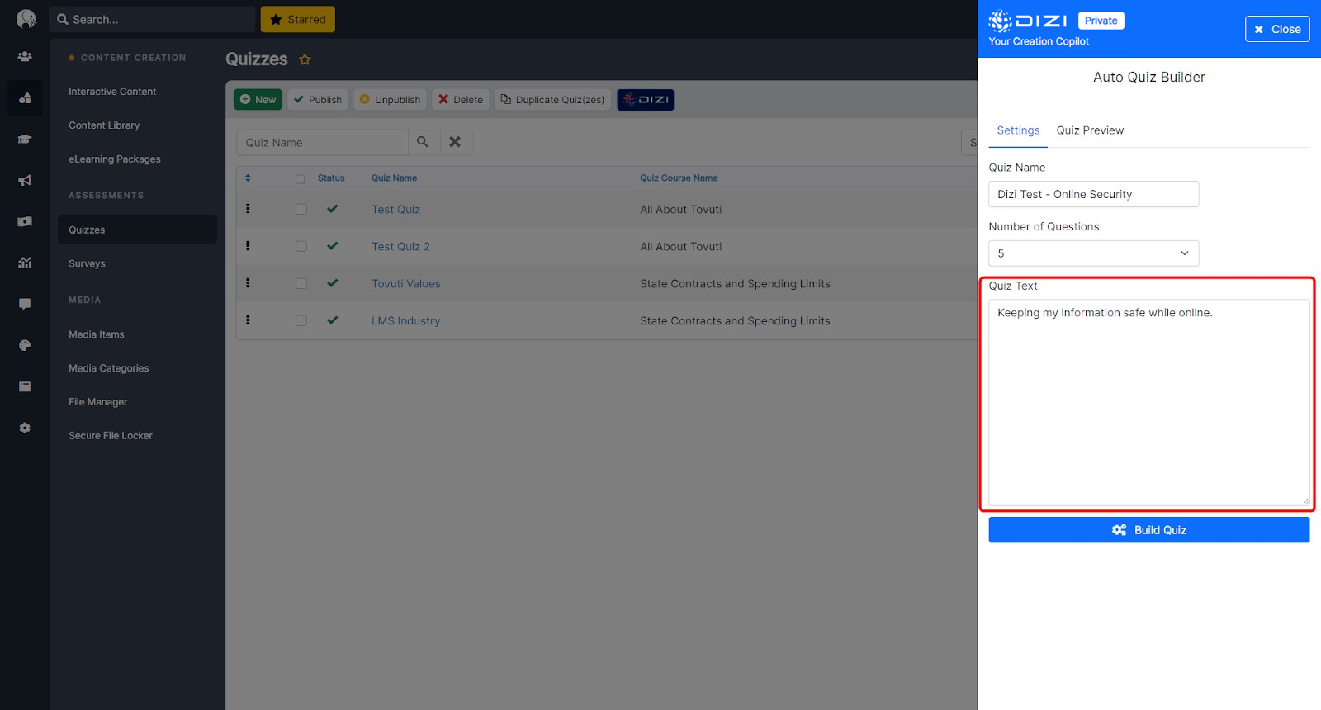
Task: Sort by Quiz Course Name column header
Action: tap(679, 177)
